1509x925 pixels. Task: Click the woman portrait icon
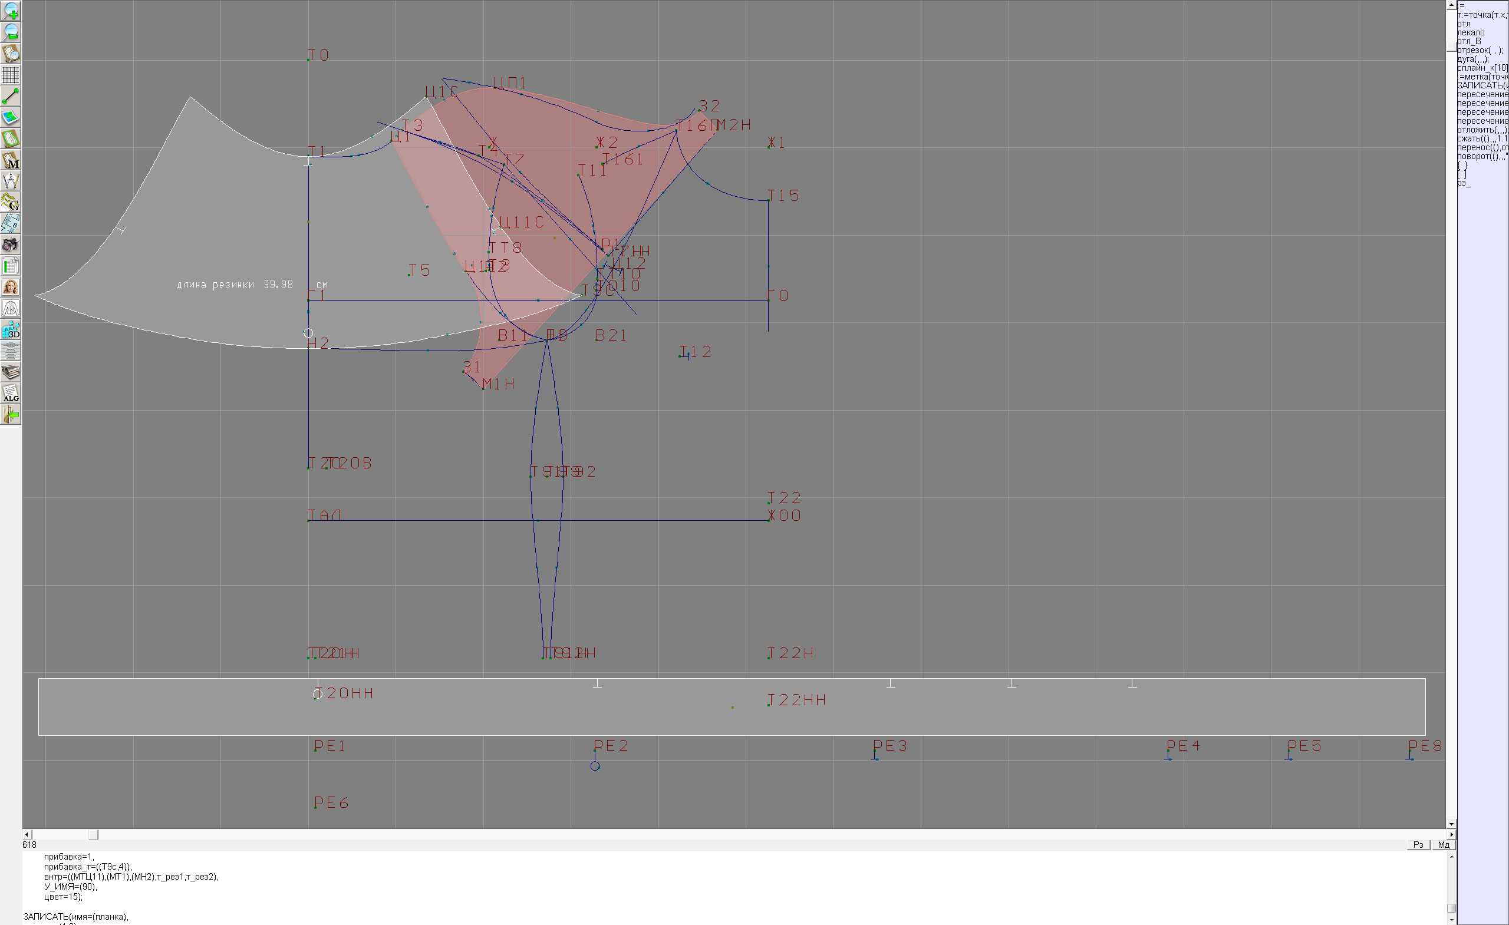[x=11, y=287]
